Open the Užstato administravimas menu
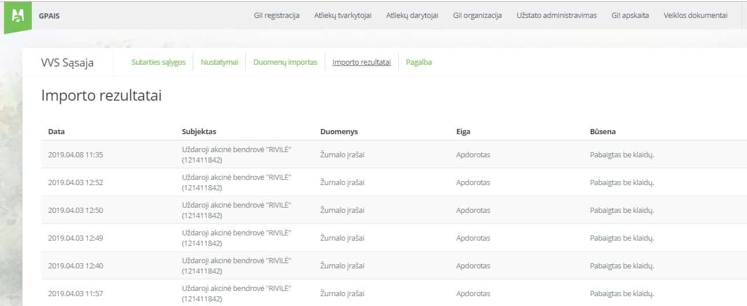 (557, 16)
